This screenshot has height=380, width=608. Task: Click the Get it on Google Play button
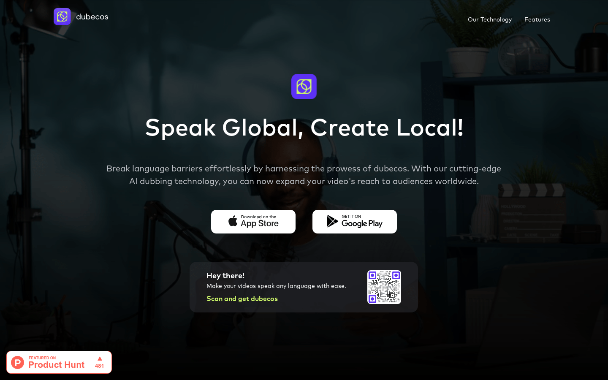[x=355, y=222]
